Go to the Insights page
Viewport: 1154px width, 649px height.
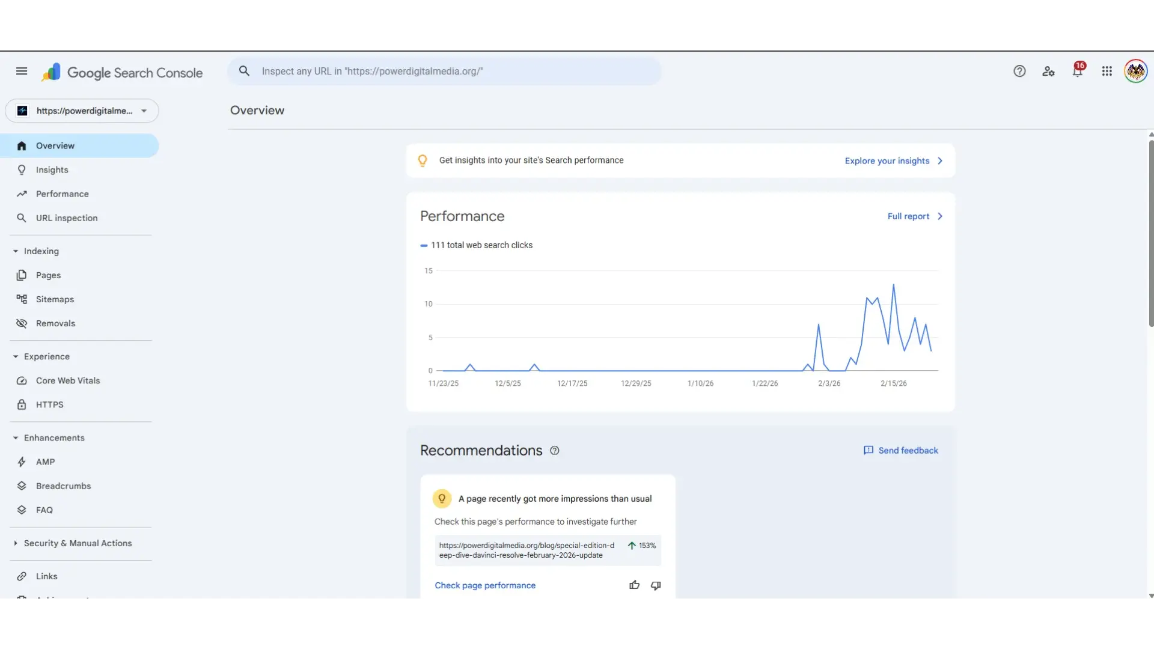[52, 169]
